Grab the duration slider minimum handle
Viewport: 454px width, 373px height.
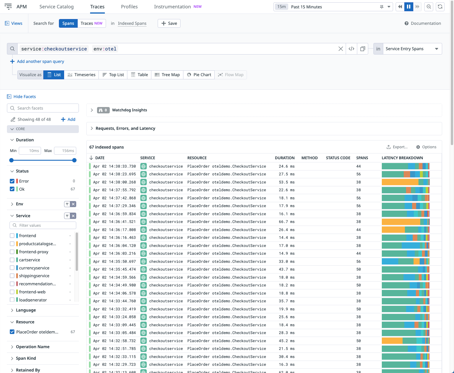(12, 160)
